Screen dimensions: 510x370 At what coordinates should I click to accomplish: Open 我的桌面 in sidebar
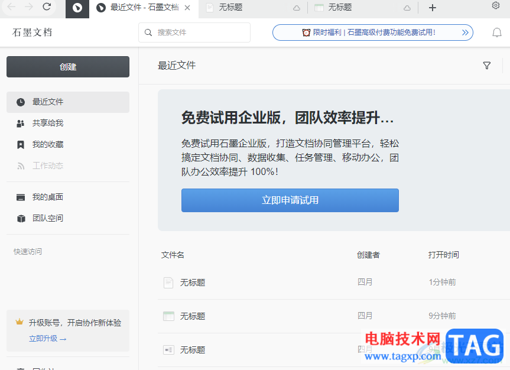pyautogui.click(x=68, y=197)
